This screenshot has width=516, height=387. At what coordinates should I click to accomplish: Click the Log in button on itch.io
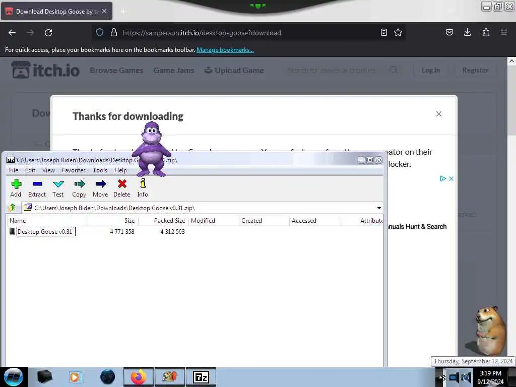click(431, 71)
